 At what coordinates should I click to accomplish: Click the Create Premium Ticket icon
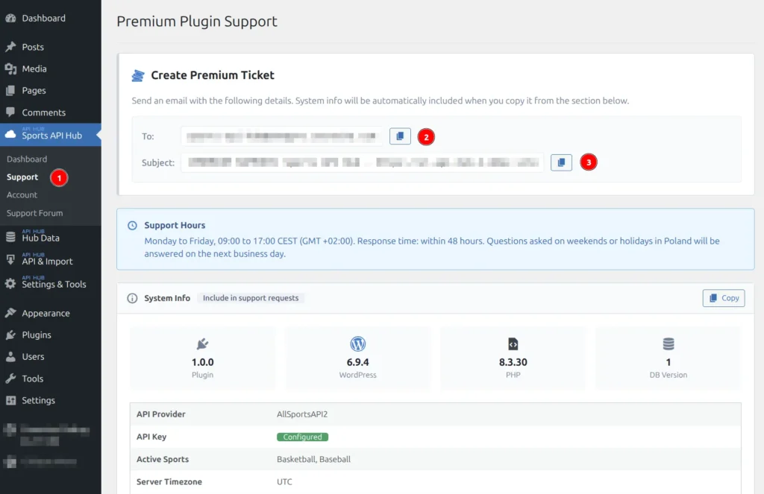[138, 75]
